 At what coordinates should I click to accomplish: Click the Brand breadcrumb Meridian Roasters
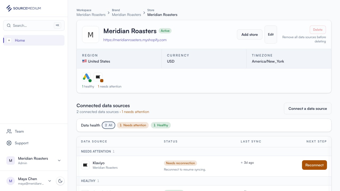pos(126,15)
